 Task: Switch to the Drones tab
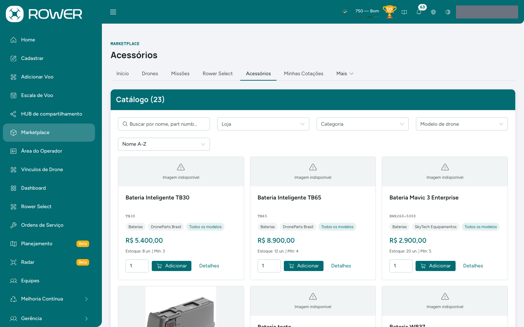click(x=150, y=73)
